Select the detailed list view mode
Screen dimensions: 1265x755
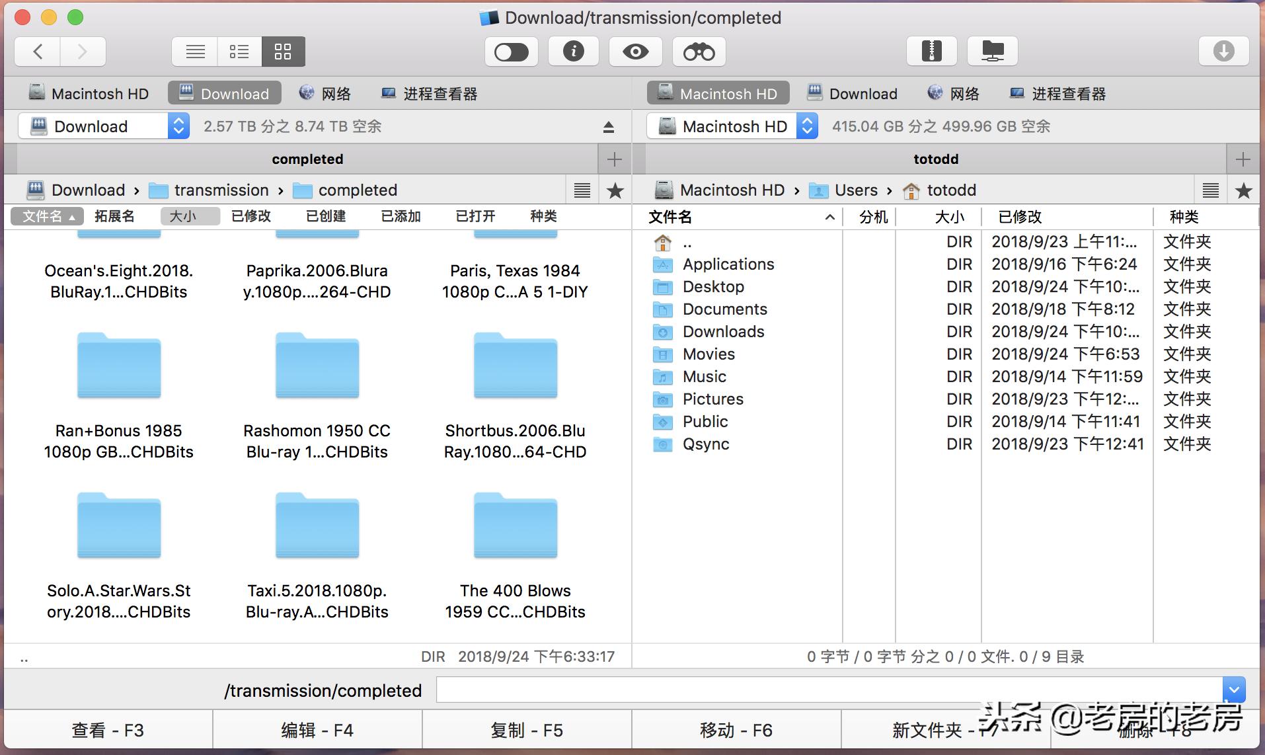point(239,51)
